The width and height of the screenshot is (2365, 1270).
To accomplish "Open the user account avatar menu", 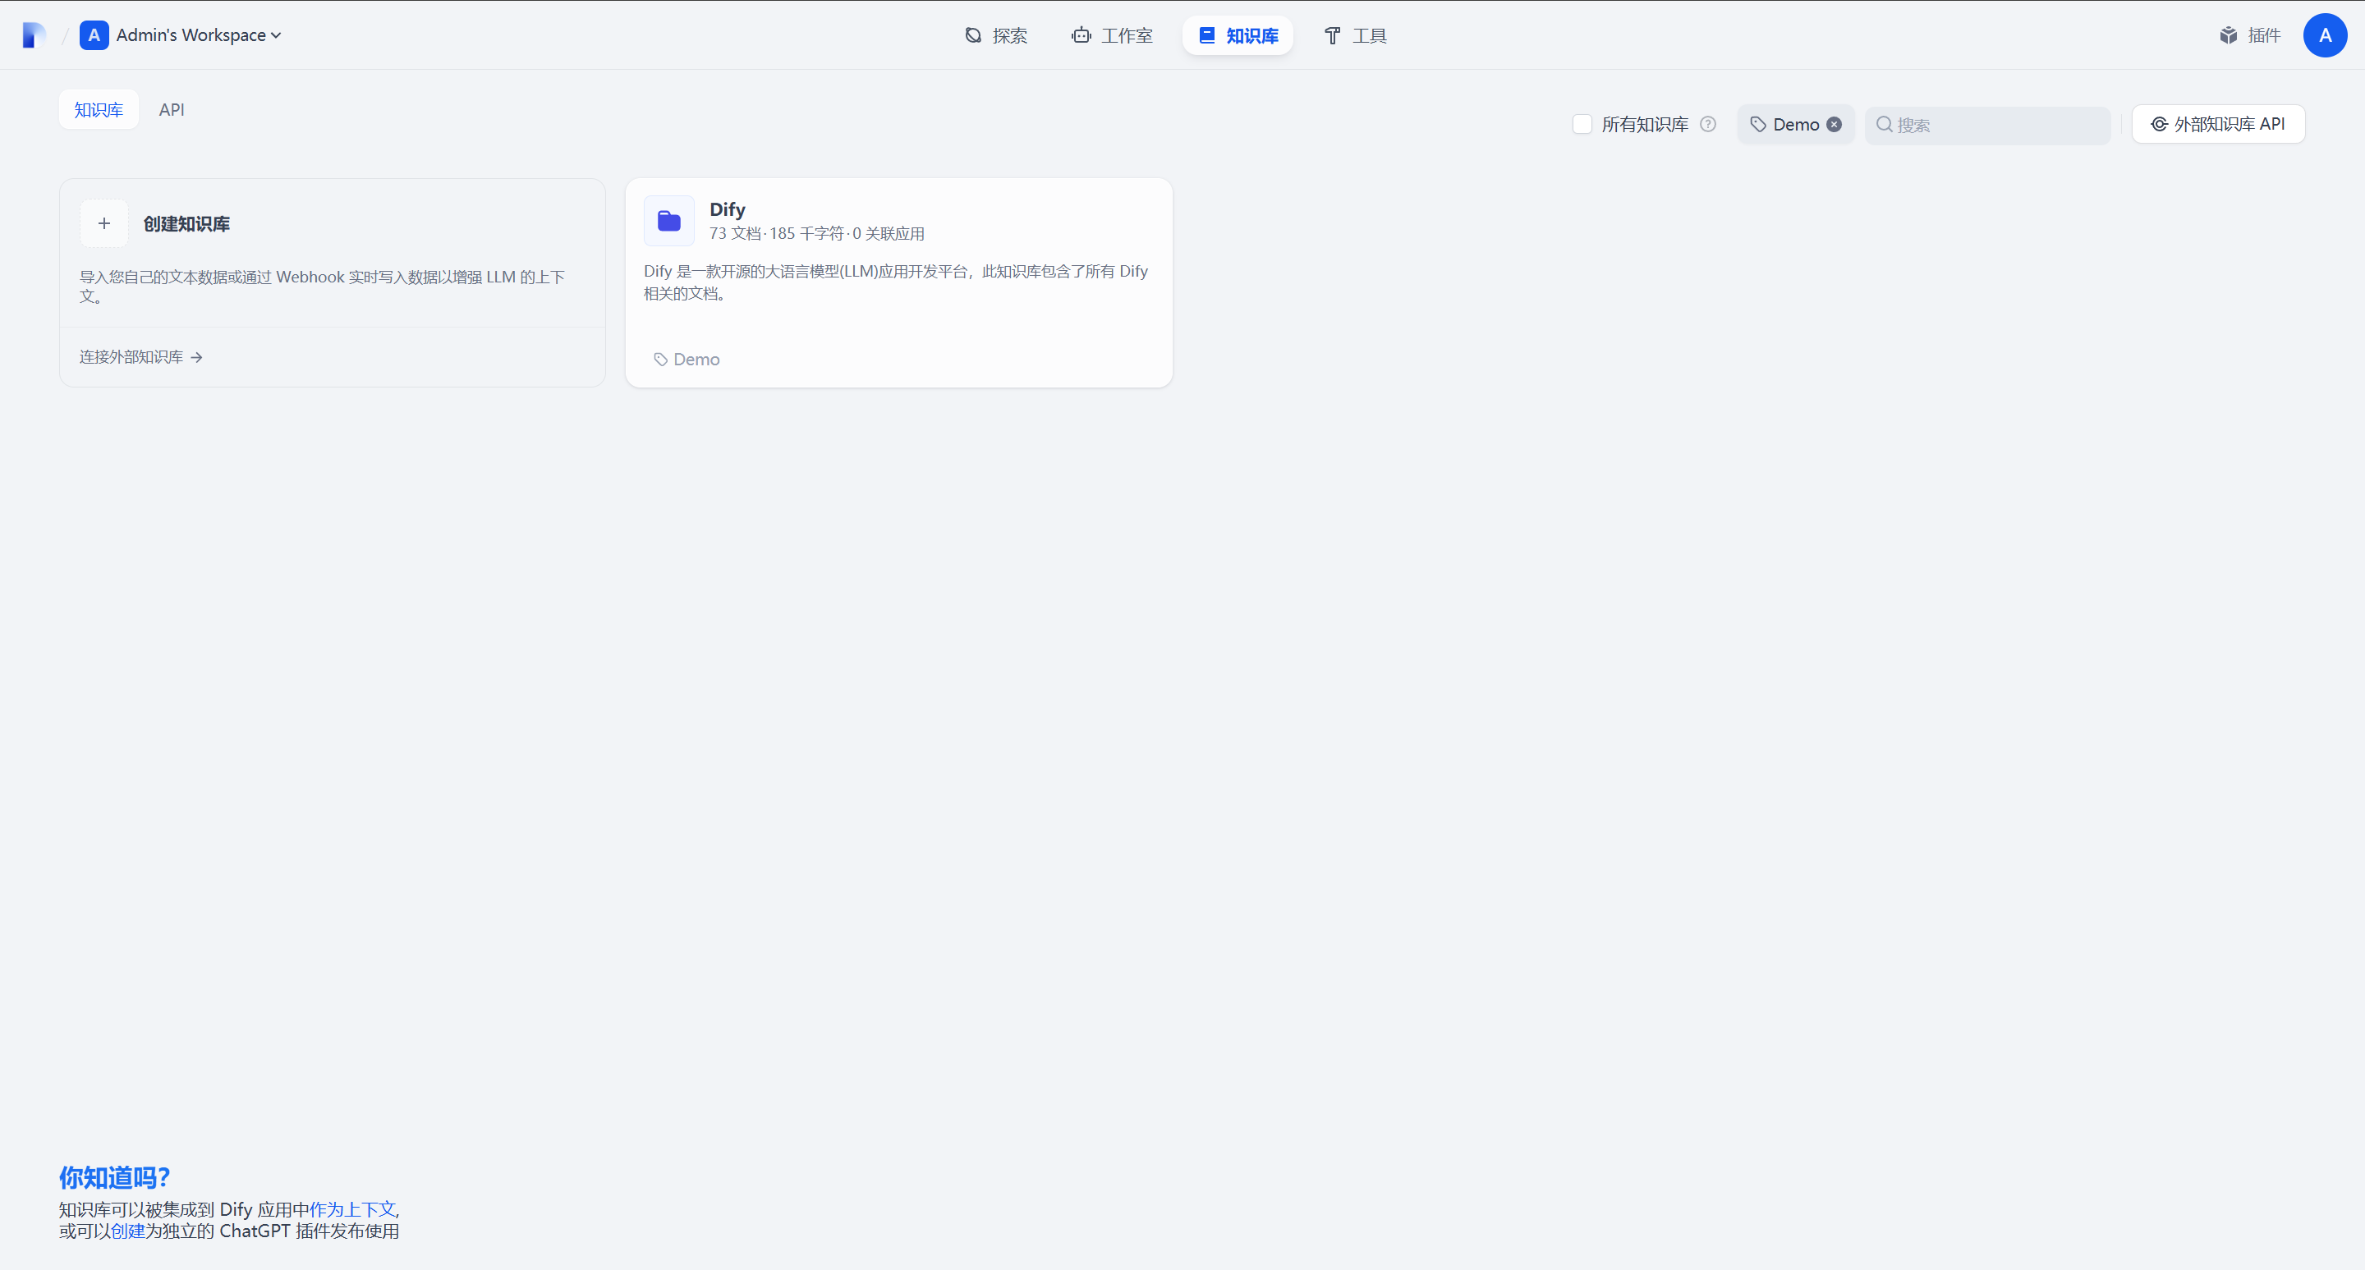I will pos(2325,34).
